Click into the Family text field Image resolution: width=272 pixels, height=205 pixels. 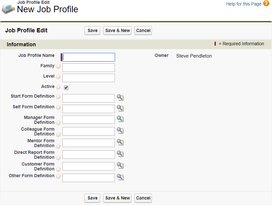pos(89,68)
